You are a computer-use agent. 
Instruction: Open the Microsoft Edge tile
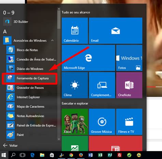(x=88, y=58)
